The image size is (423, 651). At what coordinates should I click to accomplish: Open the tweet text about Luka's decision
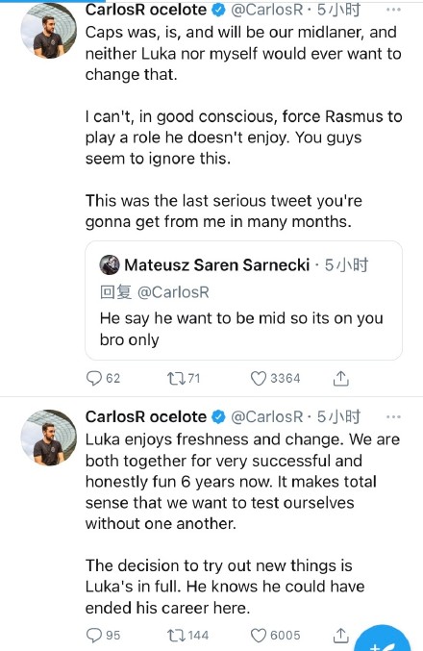pyautogui.click(x=225, y=587)
